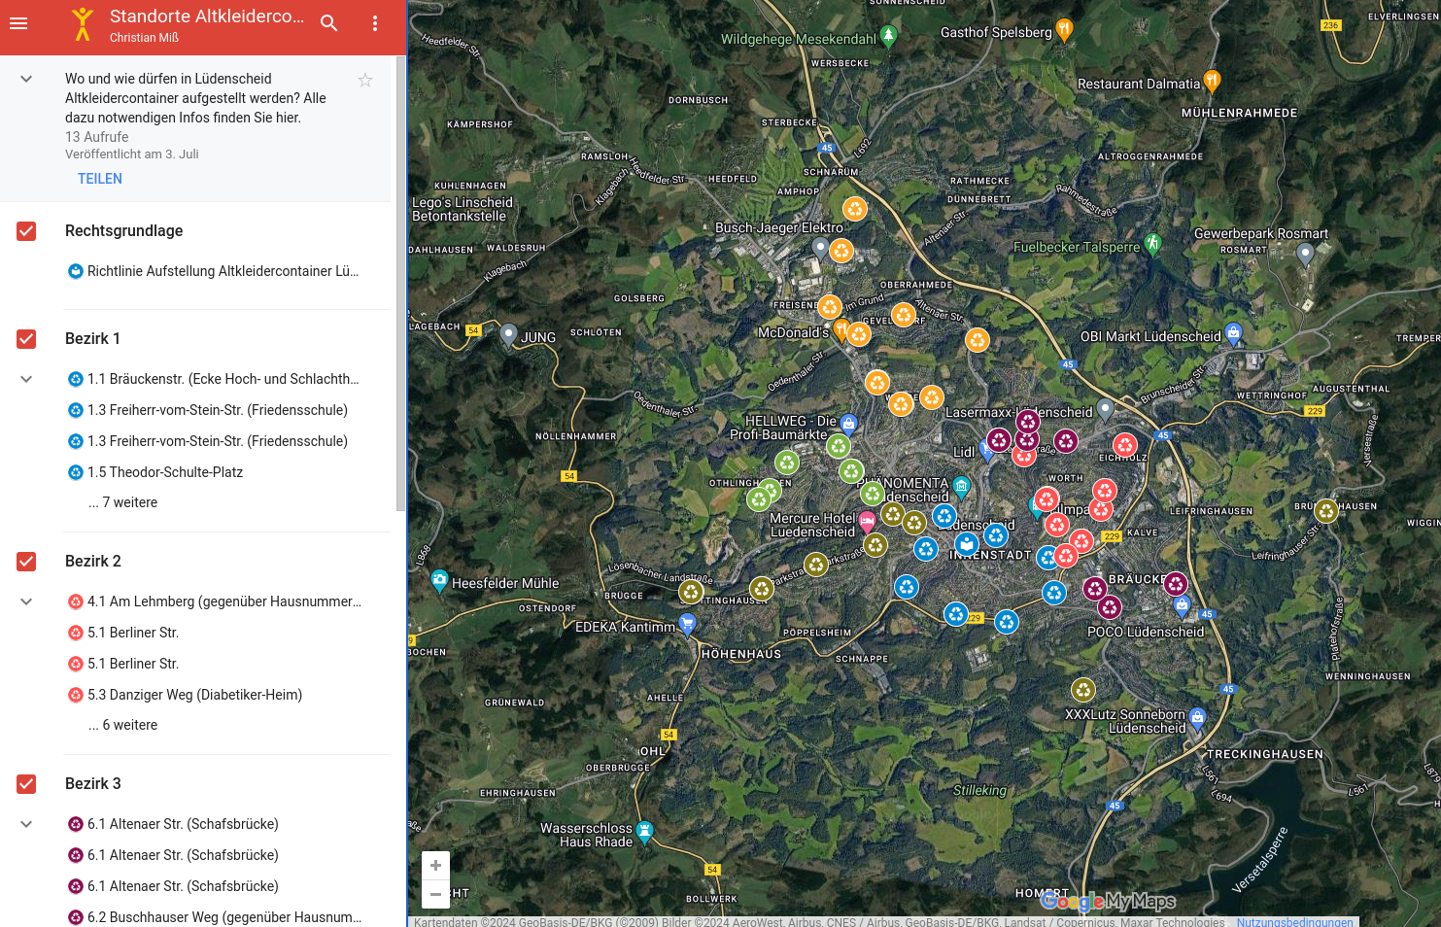Toggle the Bezirk 1 layer checkbox
1441x927 pixels.
pyautogui.click(x=26, y=339)
